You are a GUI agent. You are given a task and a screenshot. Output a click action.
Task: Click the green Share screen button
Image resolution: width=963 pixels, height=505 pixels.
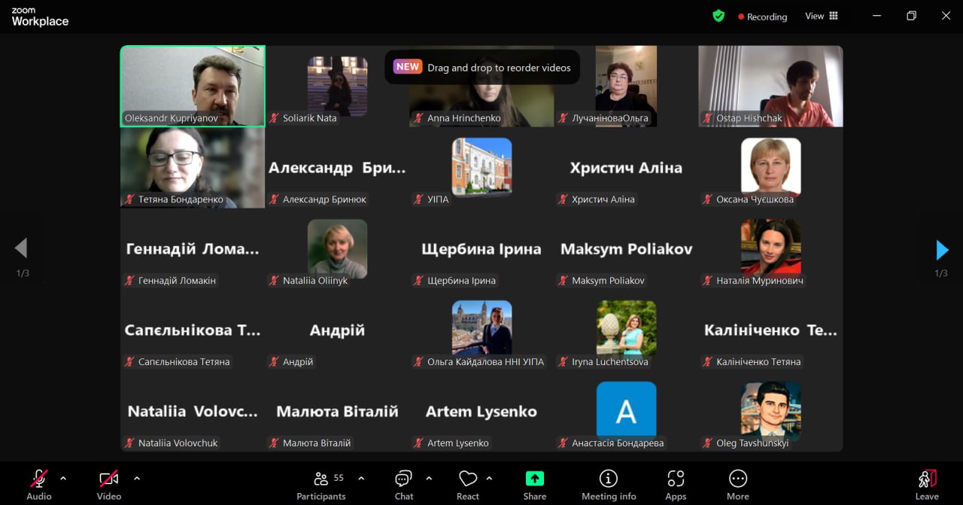(535, 485)
